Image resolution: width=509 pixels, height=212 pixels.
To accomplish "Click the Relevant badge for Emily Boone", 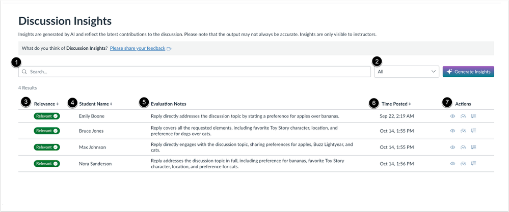I will (x=47, y=116).
